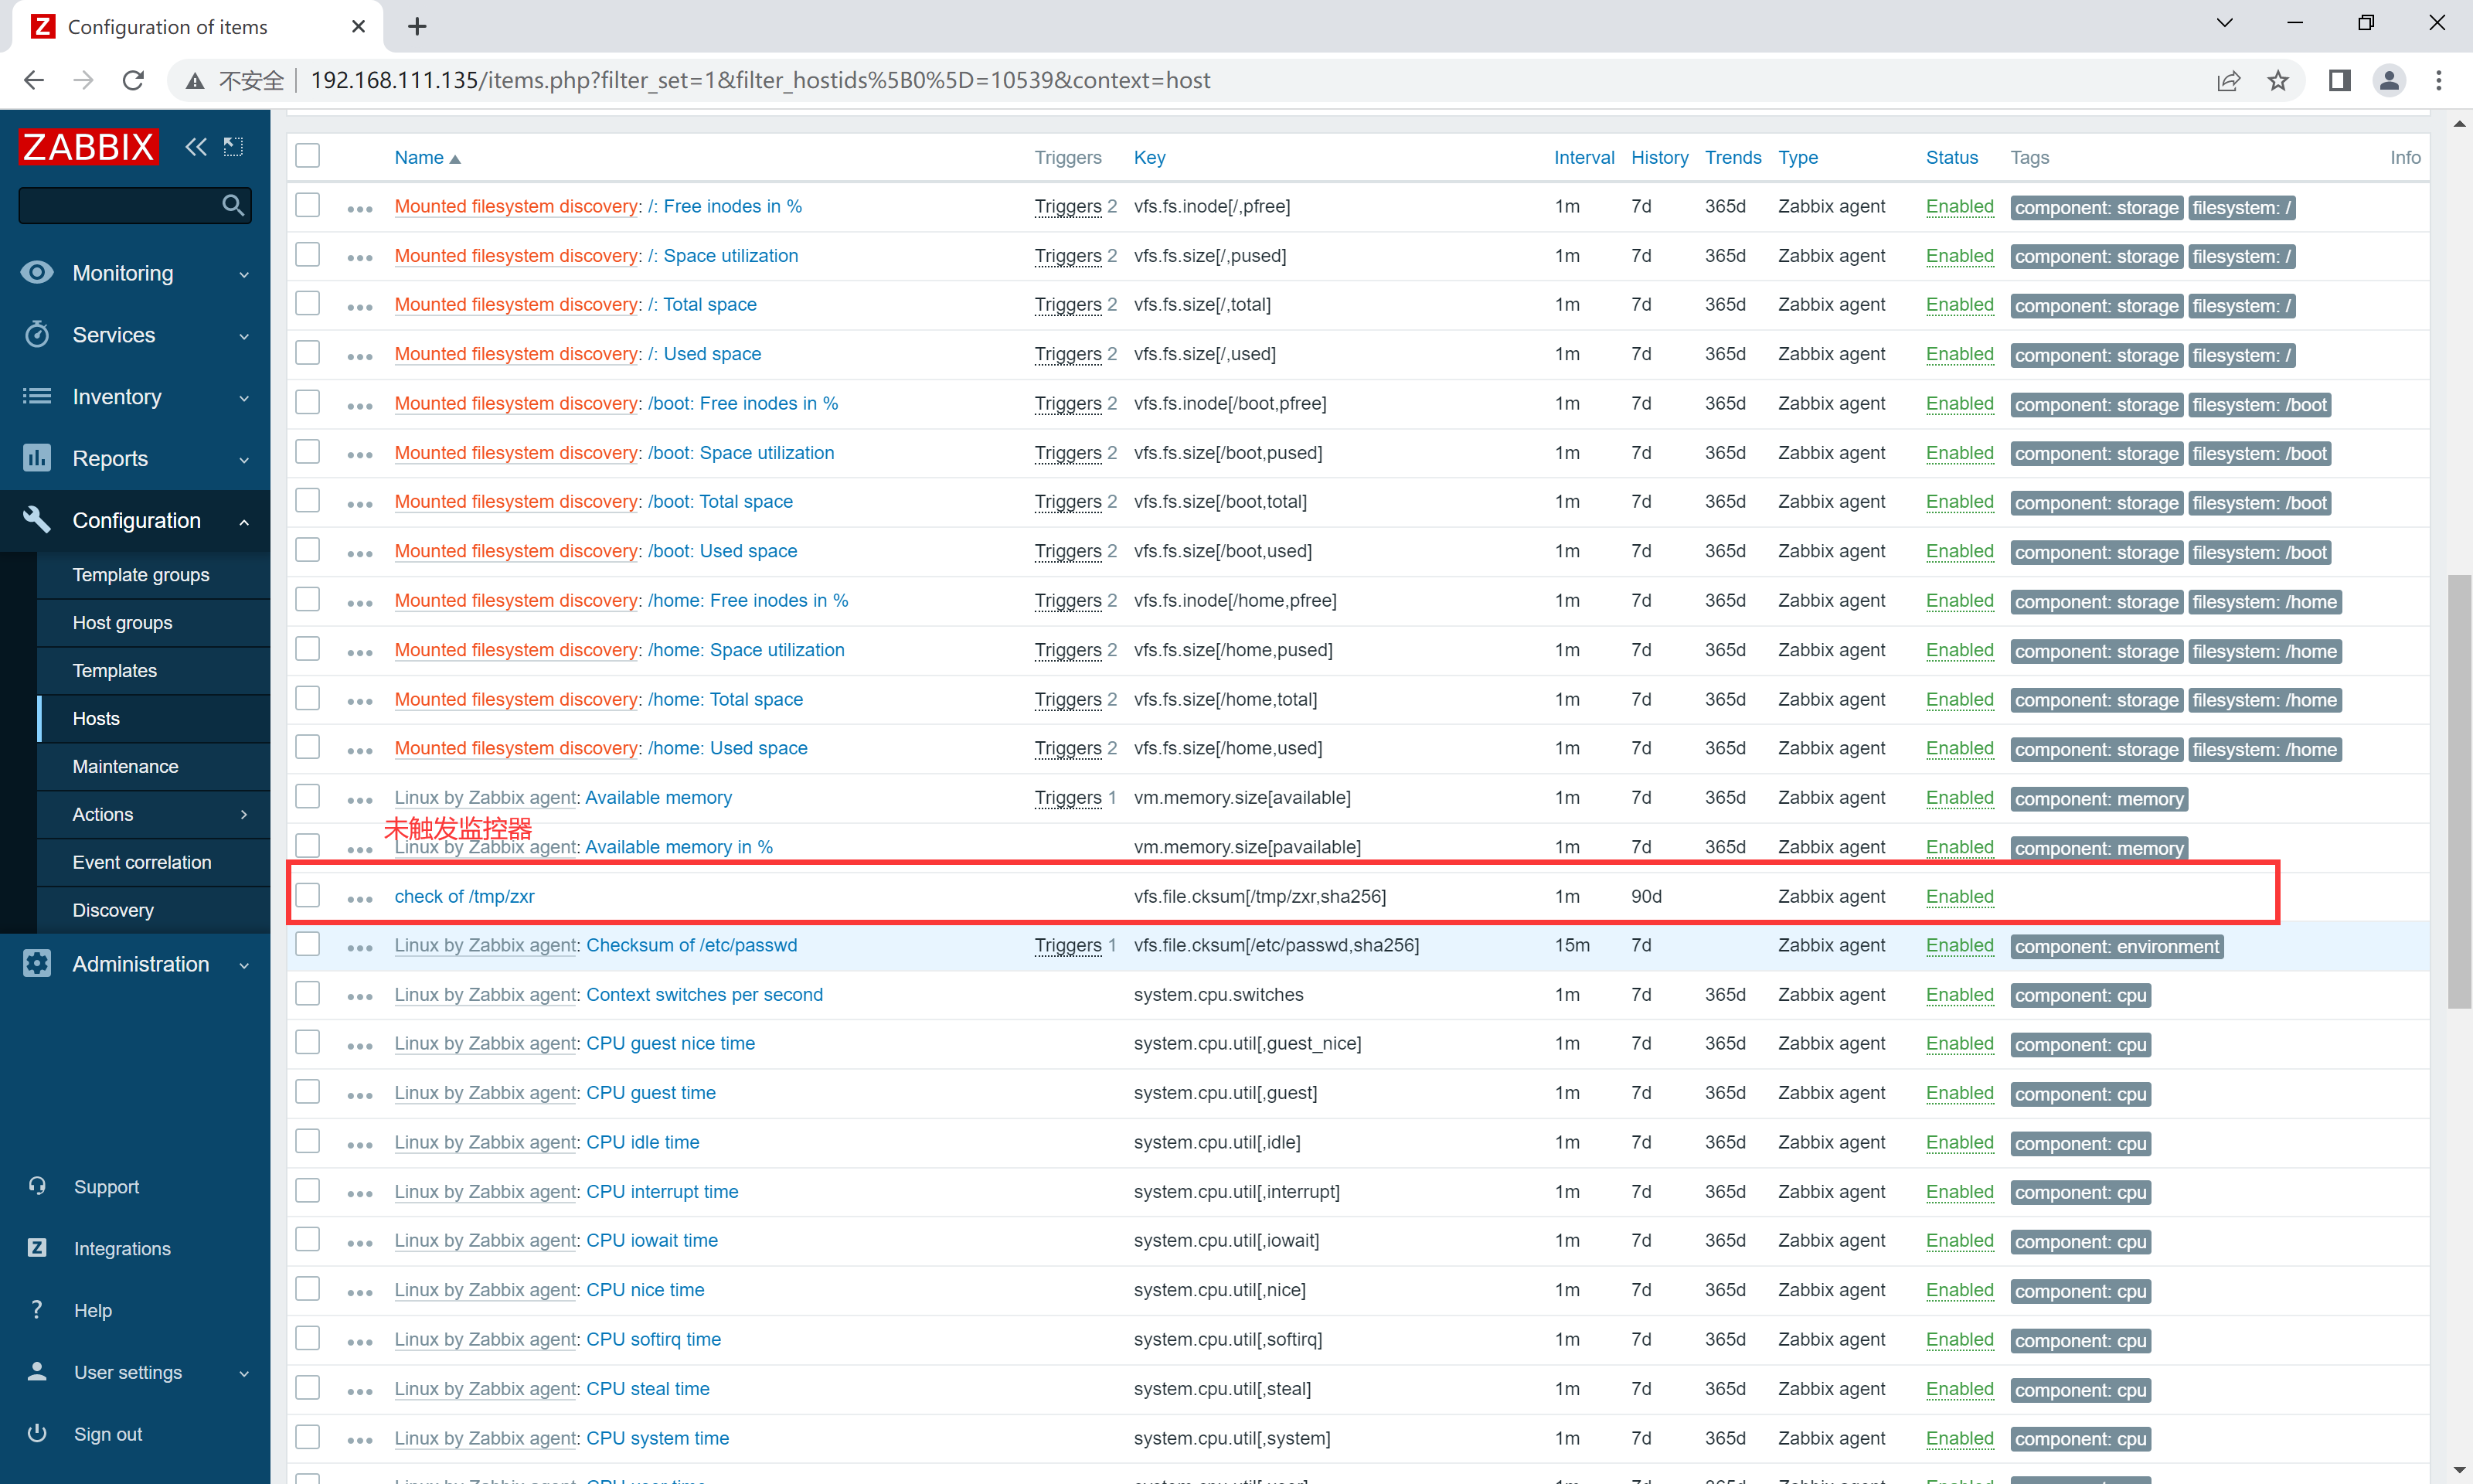The image size is (2473, 1484).
Task: Open Event correlation menu item
Action: (x=142, y=862)
